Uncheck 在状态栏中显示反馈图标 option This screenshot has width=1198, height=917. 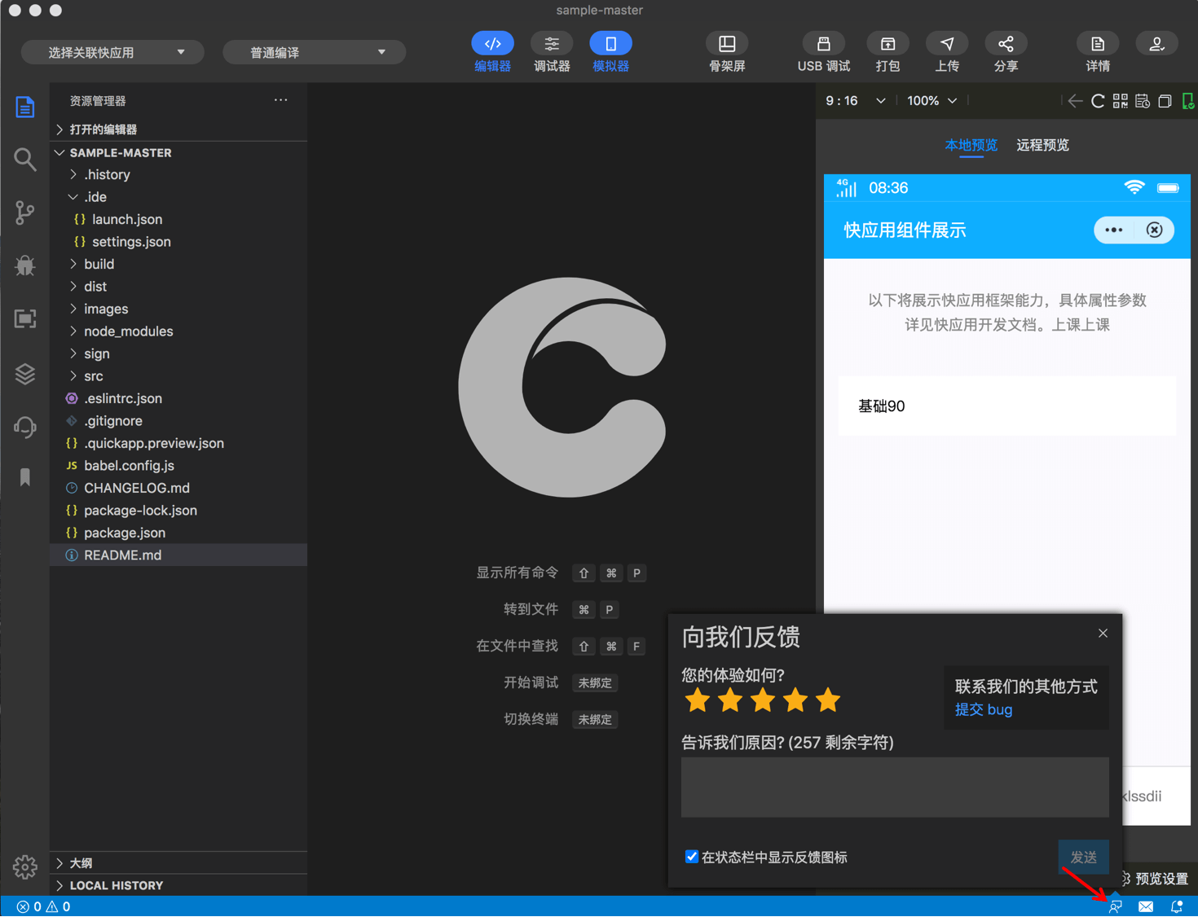(x=692, y=856)
